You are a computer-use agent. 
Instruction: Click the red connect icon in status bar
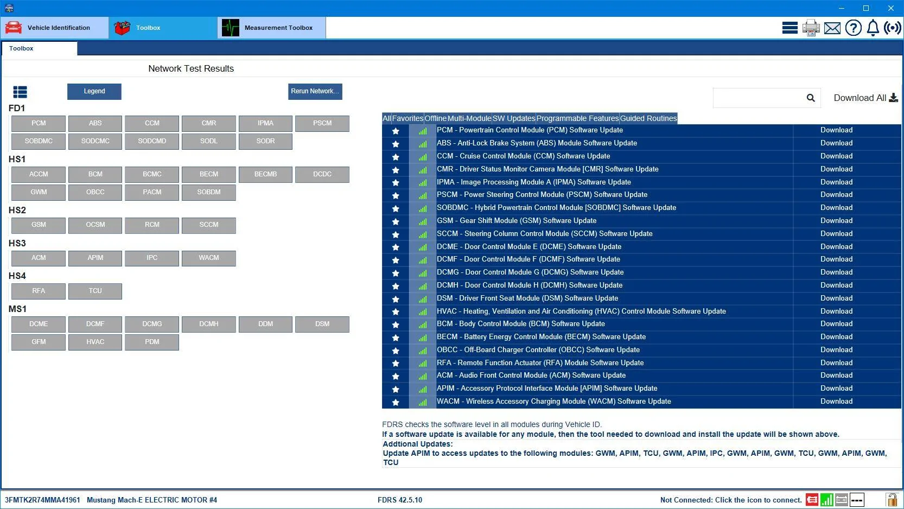[x=812, y=500]
